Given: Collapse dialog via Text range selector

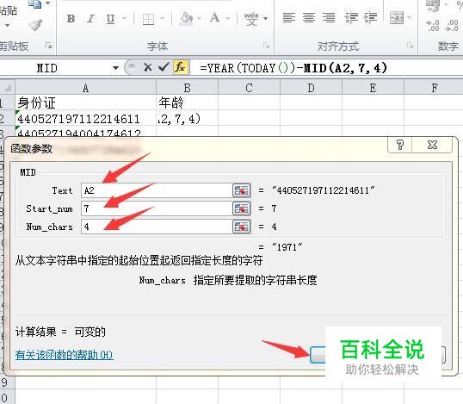Looking at the screenshot, I should pyautogui.click(x=242, y=190).
